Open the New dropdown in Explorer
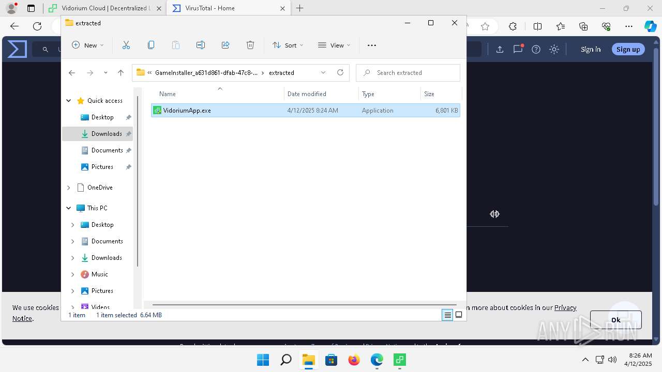This screenshot has height=372, width=662. (x=88, y=45)
